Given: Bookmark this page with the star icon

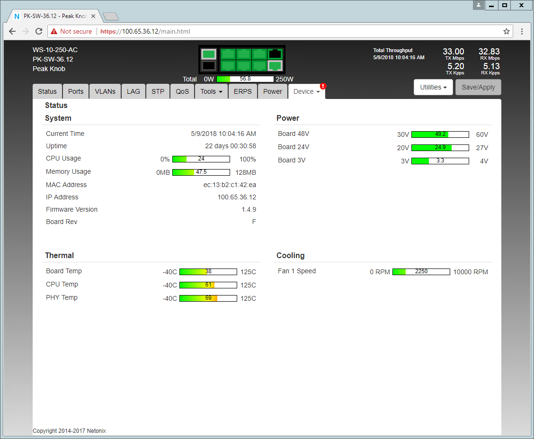Looking at the screenshot, I should 506,31.
